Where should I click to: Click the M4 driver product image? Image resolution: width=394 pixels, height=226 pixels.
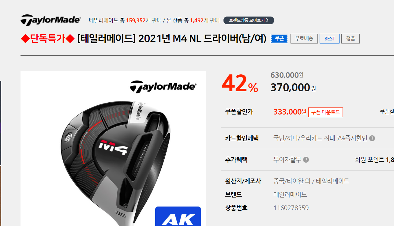coord(113,149)
